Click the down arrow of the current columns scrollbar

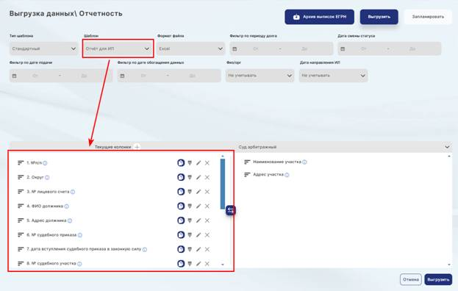coord(223,265)
